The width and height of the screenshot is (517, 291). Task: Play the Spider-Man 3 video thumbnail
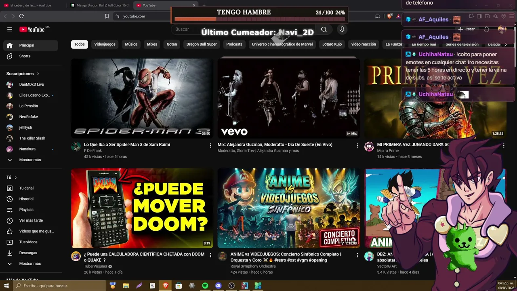[142, 99]
